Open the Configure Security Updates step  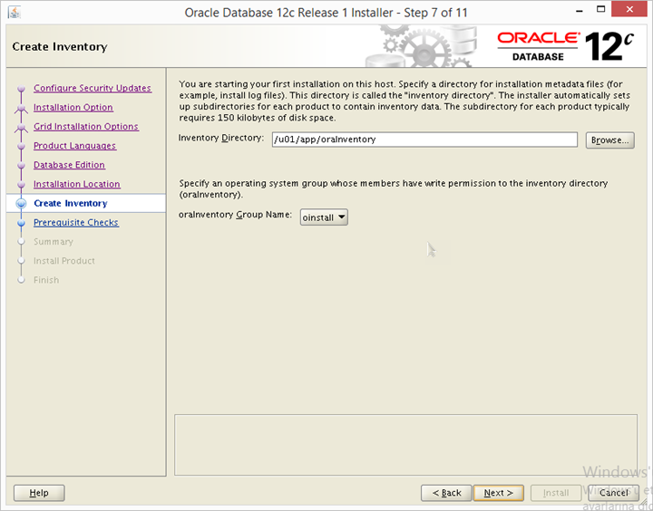click(x=93, y=88)
